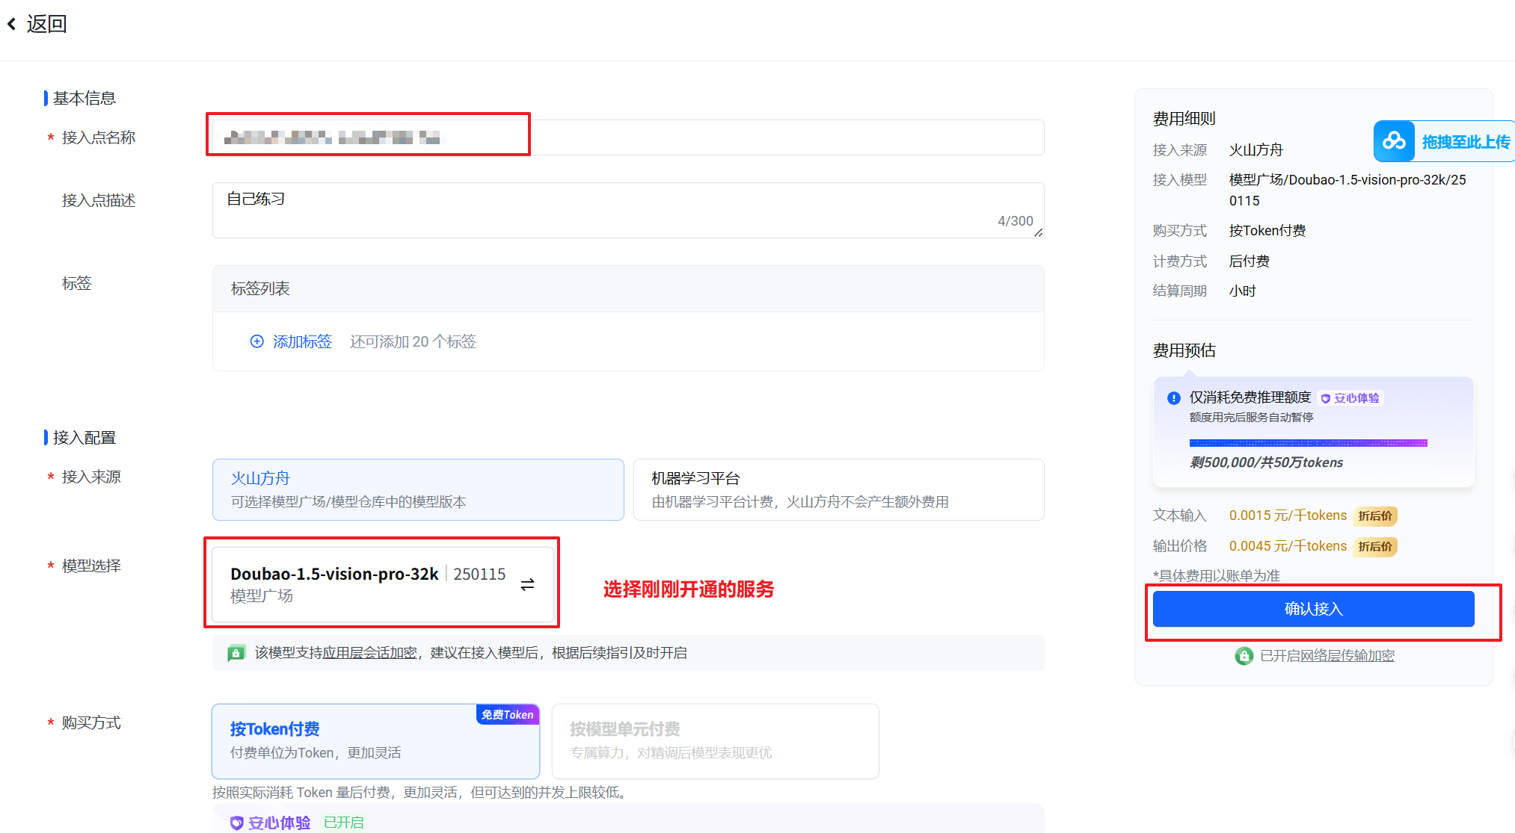The image size is (1515, 833).
Task: Click the purple shield 安心体验 icon at bottom
Action: coord(236,823)
